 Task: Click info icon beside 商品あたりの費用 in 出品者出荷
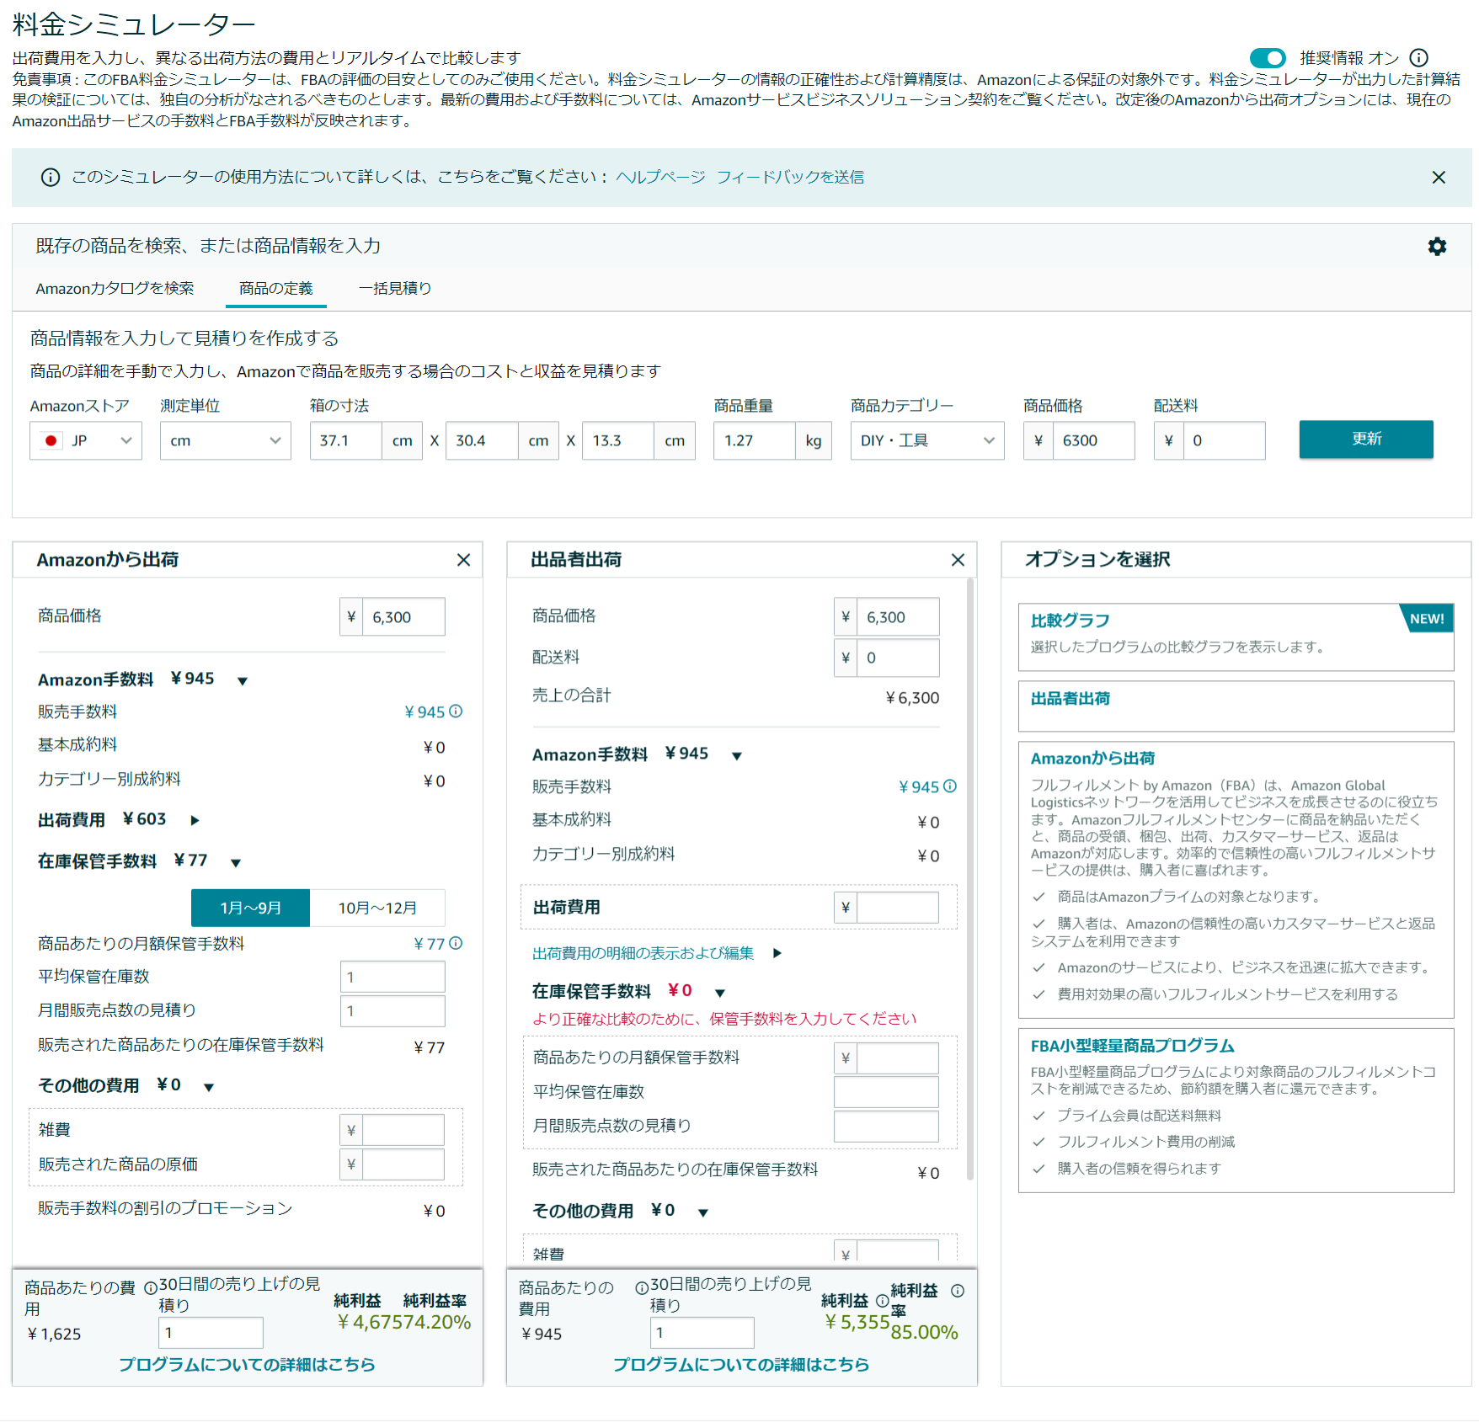[x=642, y=1288]
